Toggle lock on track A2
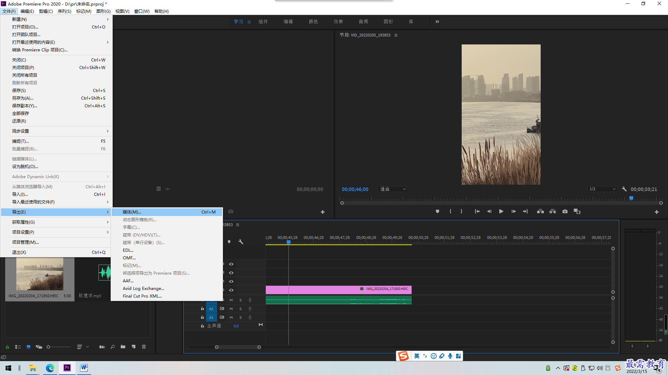Screen dimensions: 668x375 tap(202, 309)
